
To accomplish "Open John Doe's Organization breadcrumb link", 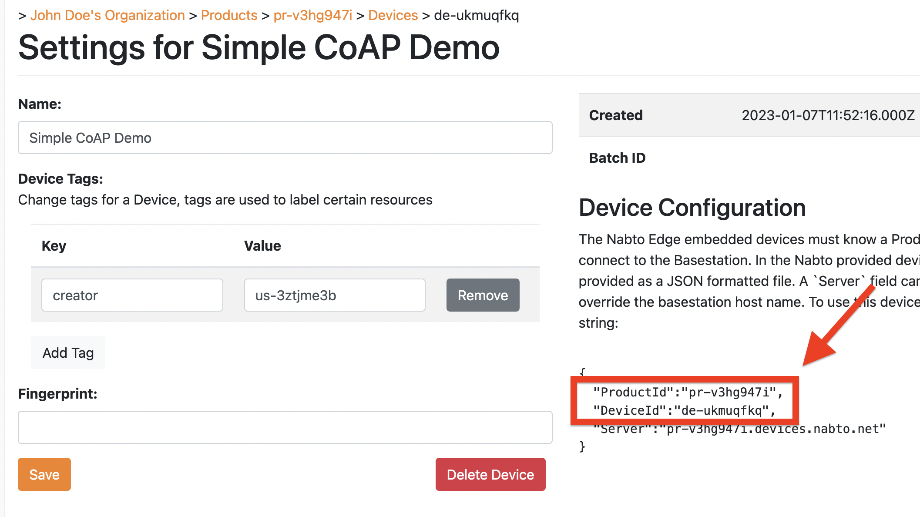I will click(x=107, y=15).
